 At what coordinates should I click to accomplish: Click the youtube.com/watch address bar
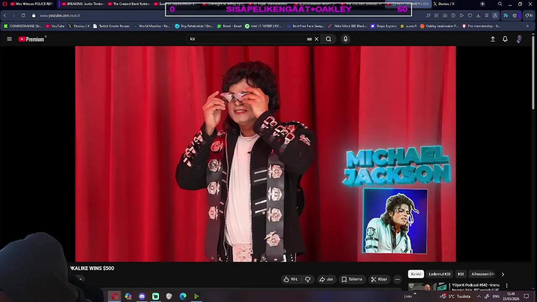coord(60,16)
